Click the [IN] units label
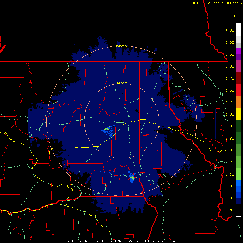This screenshot has height=243, width=243. pos(230,19)
